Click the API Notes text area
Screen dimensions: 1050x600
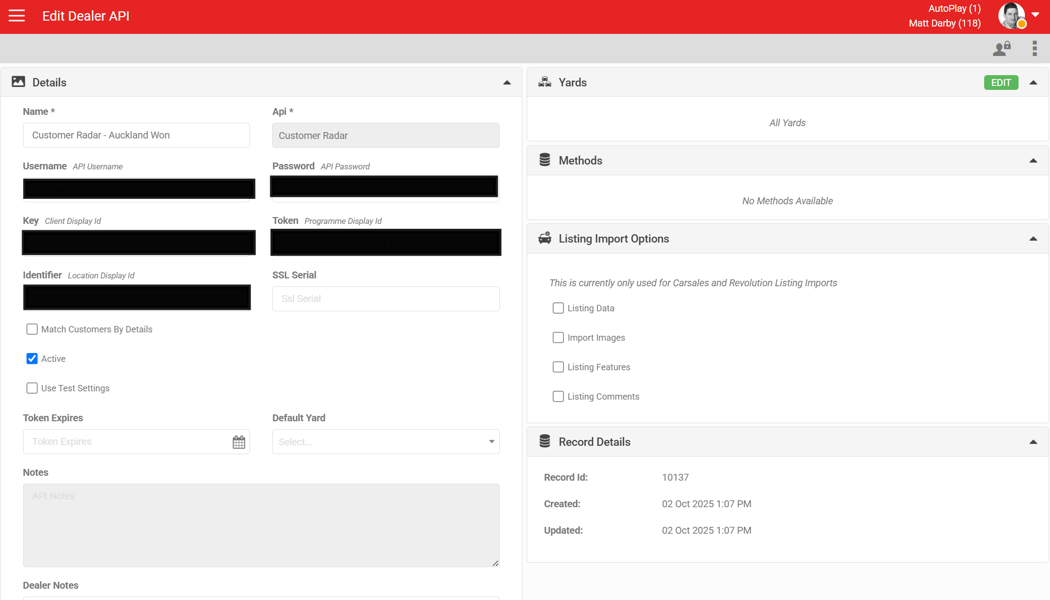click(261, 525)
